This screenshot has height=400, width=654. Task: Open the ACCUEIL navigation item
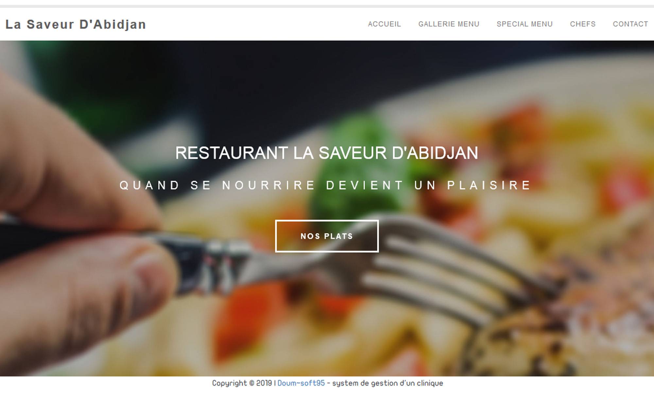click(384, 24)
